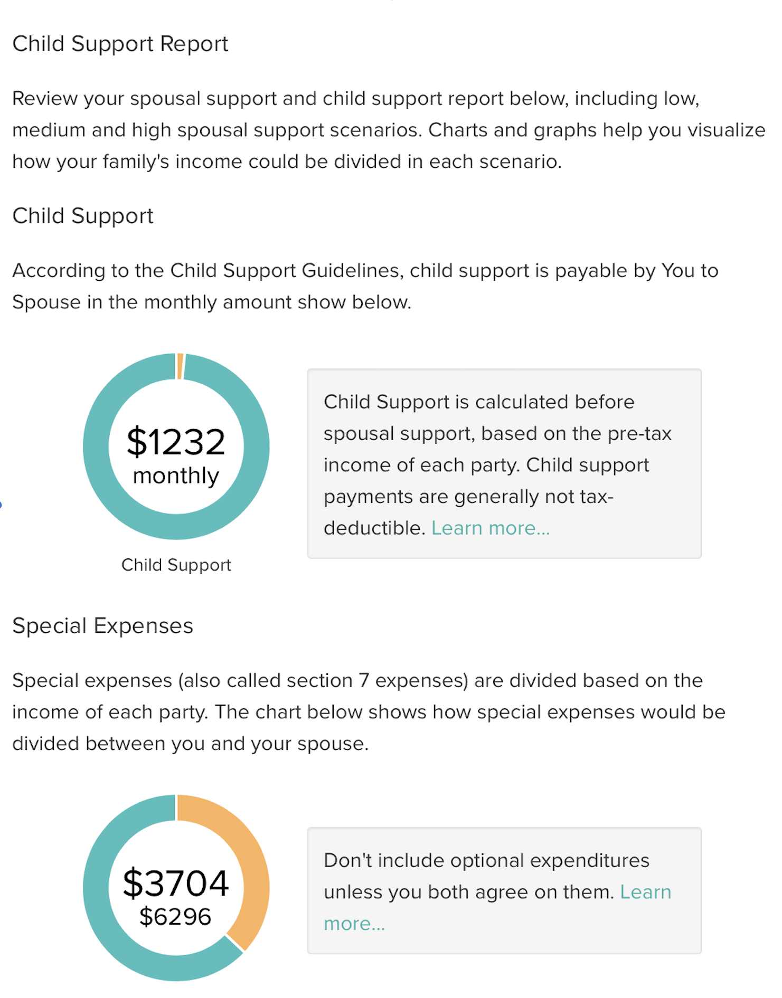This screenshot has height=998, width=782.
Task: Click blue dot at left page edge
Action: [1, 505]
